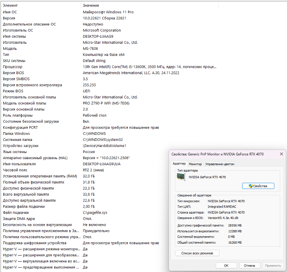Open the Управление цветом tab
Image resolution: width=287 pixels, height=272 pixels.
pyautogui.click(x=220, y=164)
